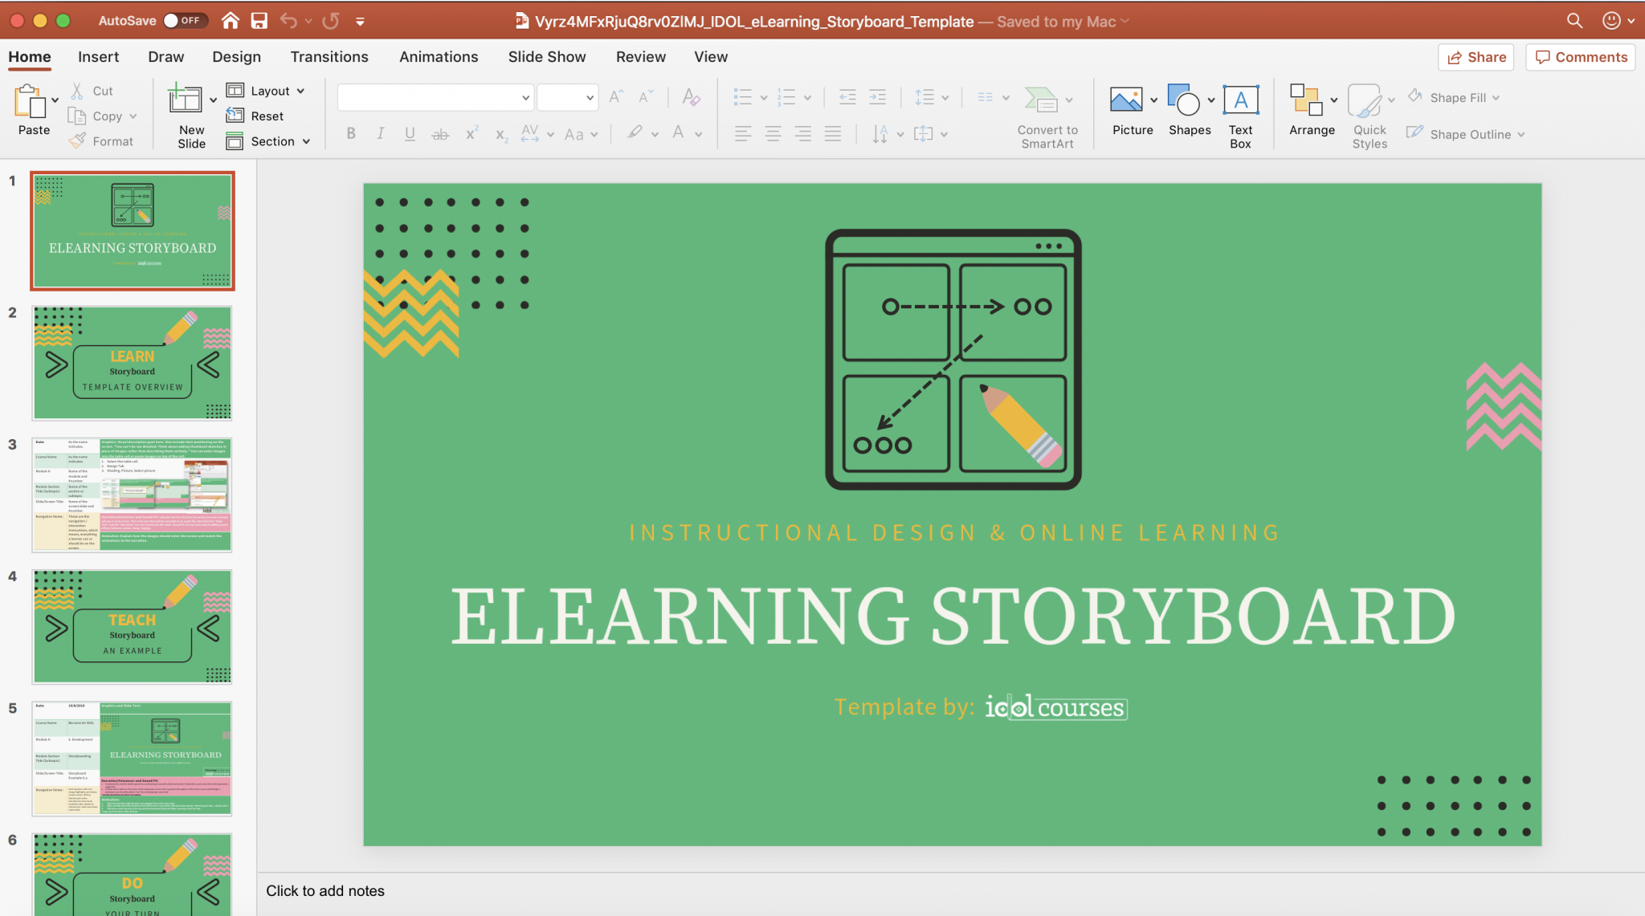This screenshot has width=1645, height=916.
Task: Click the Convert to SmartArt icon
Action: point(1041,100)
